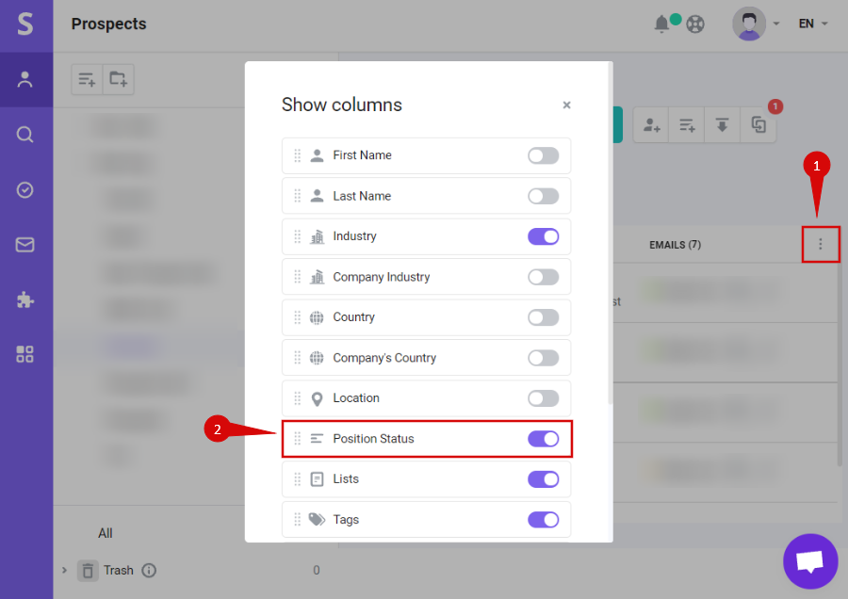Click the Industry label in dialog
The width and height of the screenshot is (848, 599).
354,236
